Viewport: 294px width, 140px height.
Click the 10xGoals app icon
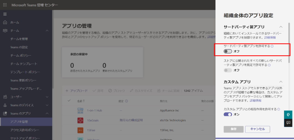[80, 120]
